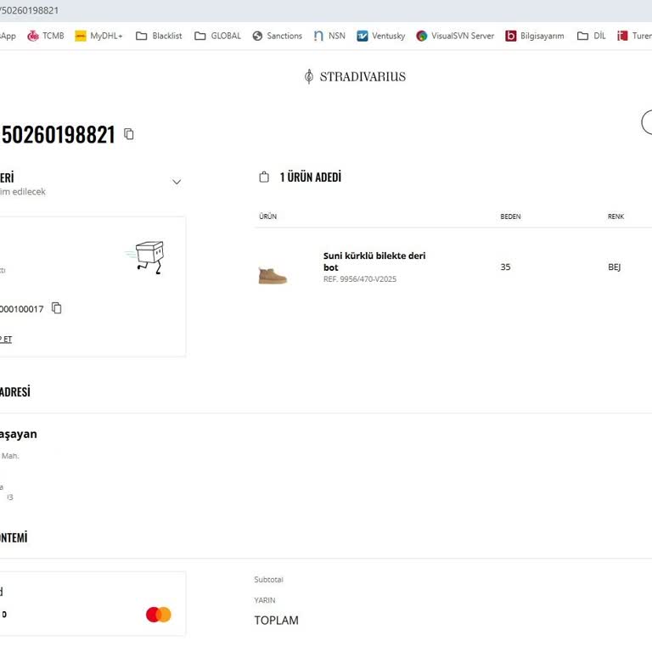Click the shopping bag icon beside 1 ÜRÜN ADEDİ
The image size is (652, 652).
(x=264, y=177)
